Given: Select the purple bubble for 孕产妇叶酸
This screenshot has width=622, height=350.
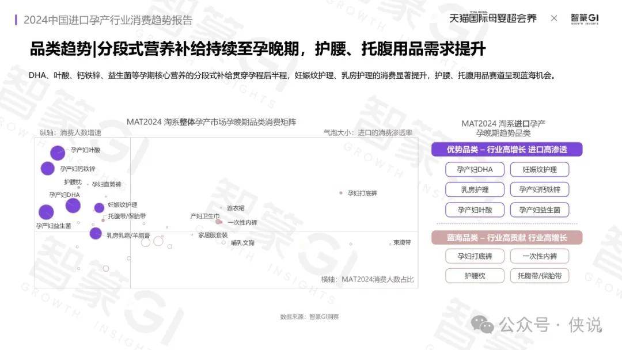Looking at the screenshot, I should [x=58, y=153].
